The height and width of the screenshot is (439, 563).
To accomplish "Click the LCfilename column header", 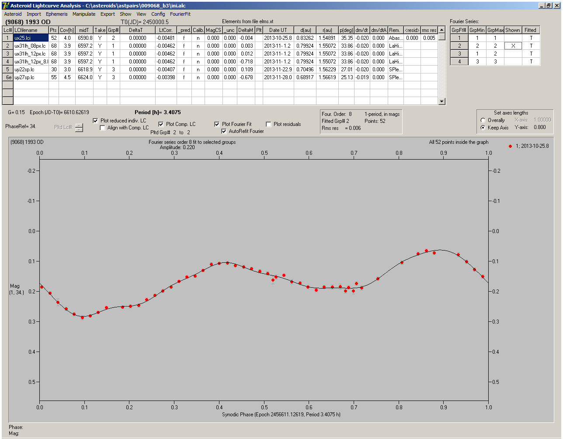I will click(x=31, y=30).
